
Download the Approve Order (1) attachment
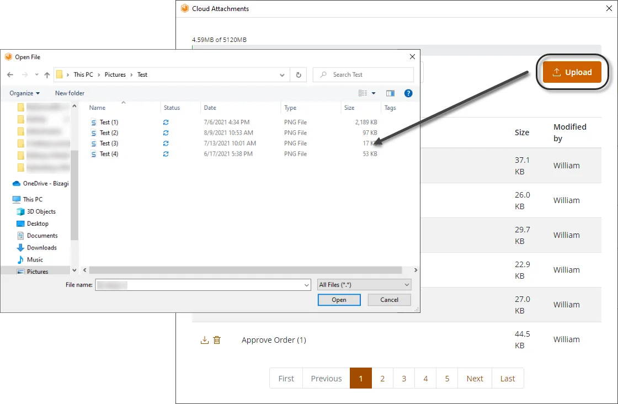click(x=205, y=340)
